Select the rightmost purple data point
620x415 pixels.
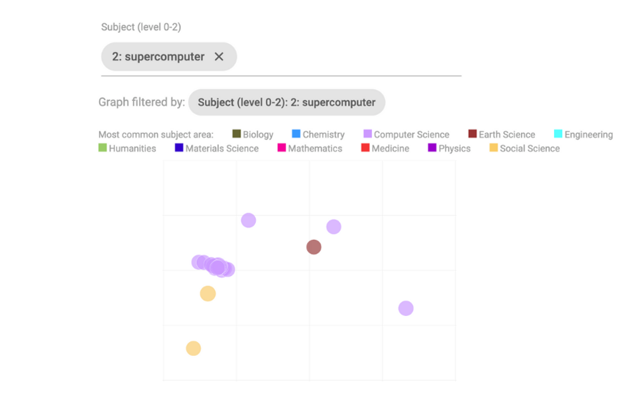tap(406, 308)
